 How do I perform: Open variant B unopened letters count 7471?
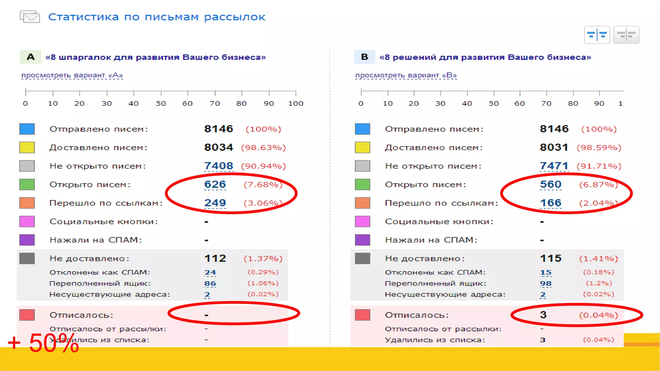point(554,166)
